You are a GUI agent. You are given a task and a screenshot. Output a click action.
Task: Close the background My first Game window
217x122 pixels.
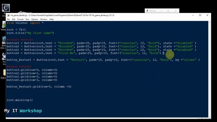point(176,11)
